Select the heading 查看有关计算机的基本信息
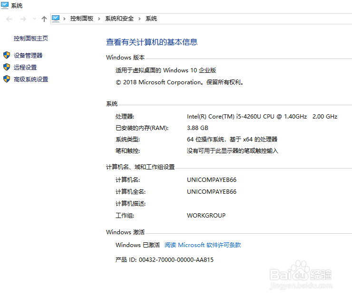 (x=152, y=42)
